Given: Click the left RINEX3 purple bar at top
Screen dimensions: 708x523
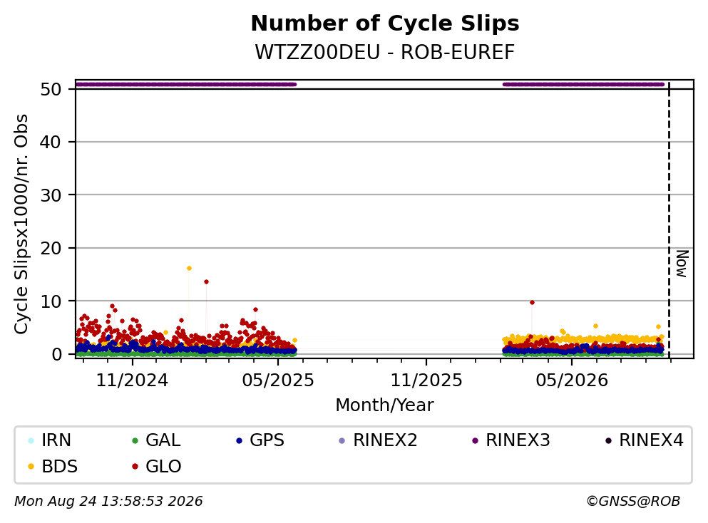Looking at the screenshot, I should point(185,84).
